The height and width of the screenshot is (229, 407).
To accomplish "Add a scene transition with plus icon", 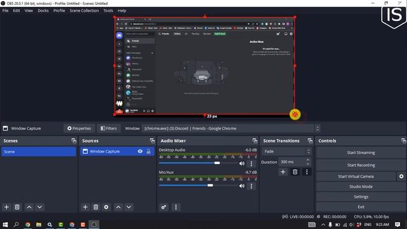I will 283,172.
